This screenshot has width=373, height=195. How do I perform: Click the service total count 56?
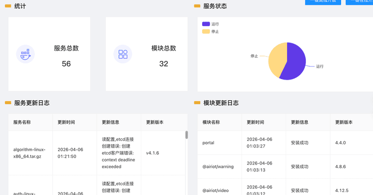point(66,63)
